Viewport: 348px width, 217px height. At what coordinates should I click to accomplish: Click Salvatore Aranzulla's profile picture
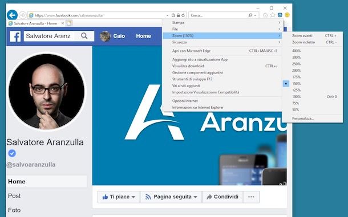[x=47, y=91]
